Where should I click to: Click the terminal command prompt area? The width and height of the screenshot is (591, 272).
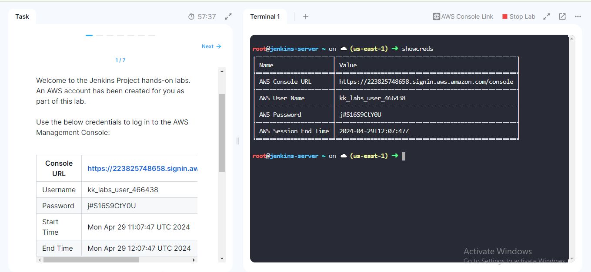coord(404,156)
